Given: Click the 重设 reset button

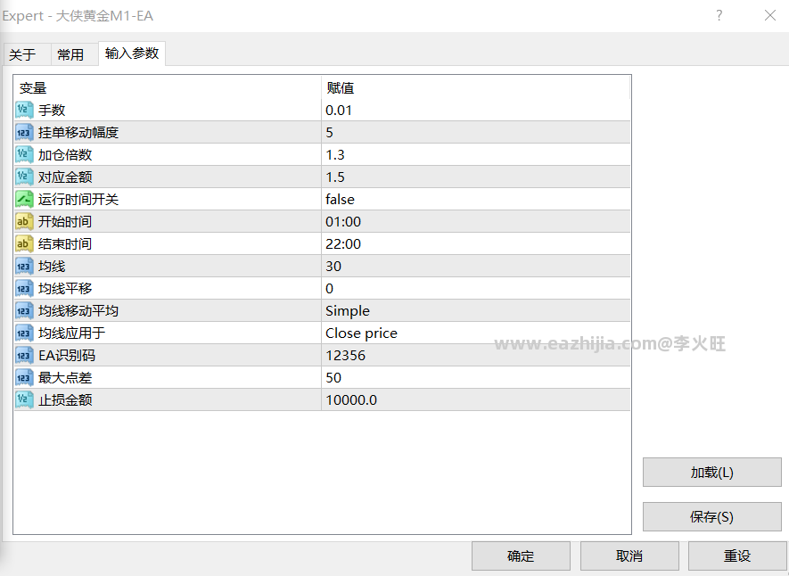Looking at the screenshot, I should pyautogui.click(x=737, y=555).
